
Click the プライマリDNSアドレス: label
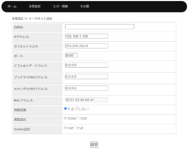[31, 77]
